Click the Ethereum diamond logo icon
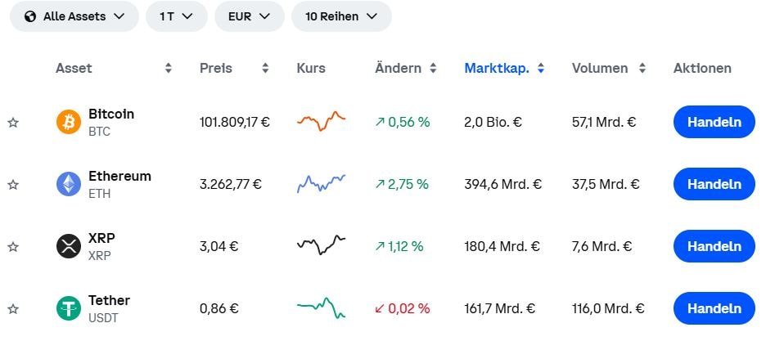766x350 pixels. (x=69, y=184)
